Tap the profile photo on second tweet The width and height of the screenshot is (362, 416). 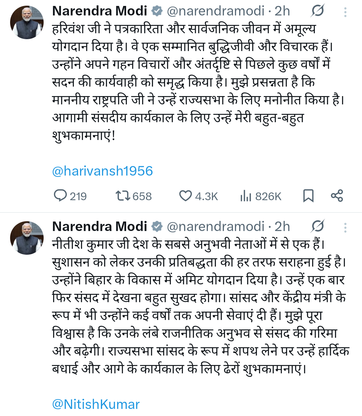(27, 238)
